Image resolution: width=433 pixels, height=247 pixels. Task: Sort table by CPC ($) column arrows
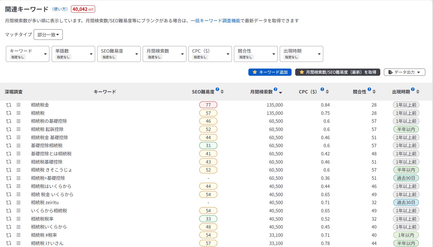[327, 92]
